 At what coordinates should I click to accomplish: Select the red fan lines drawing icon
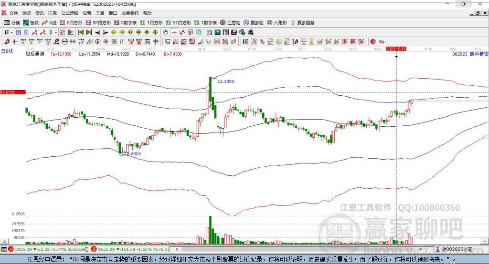pyautogui.click(x=176, y=42)
